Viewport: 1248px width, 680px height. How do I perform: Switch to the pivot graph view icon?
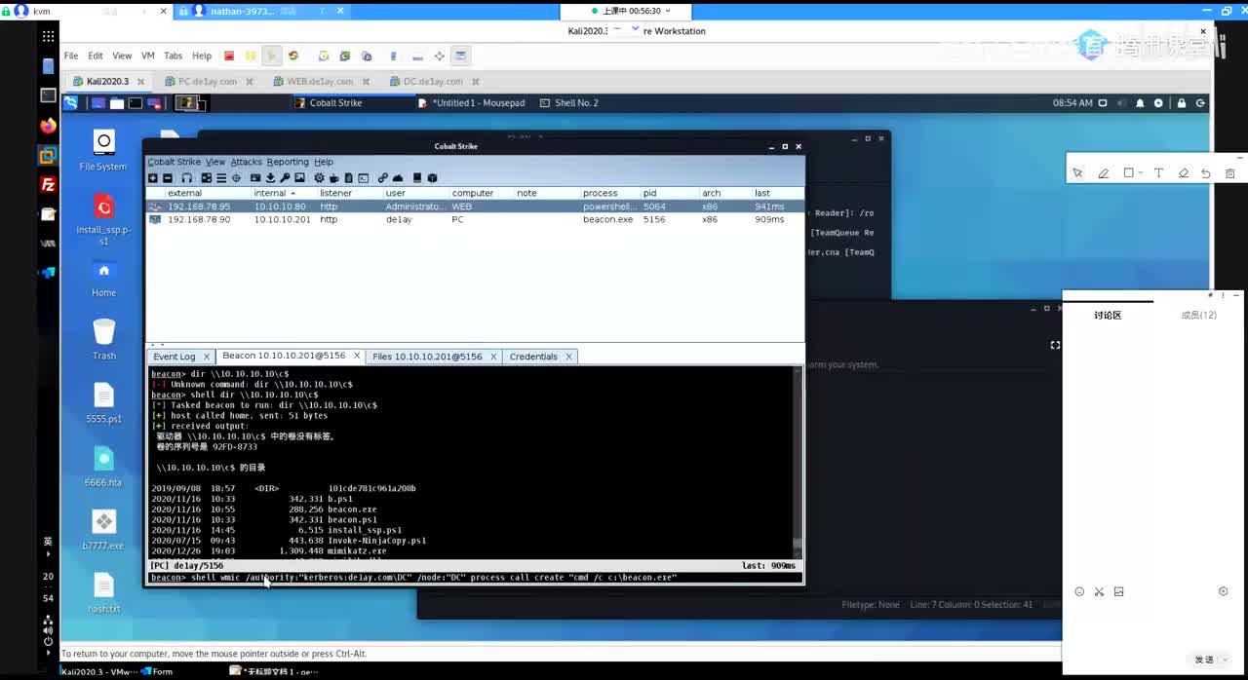click(207, 178)
